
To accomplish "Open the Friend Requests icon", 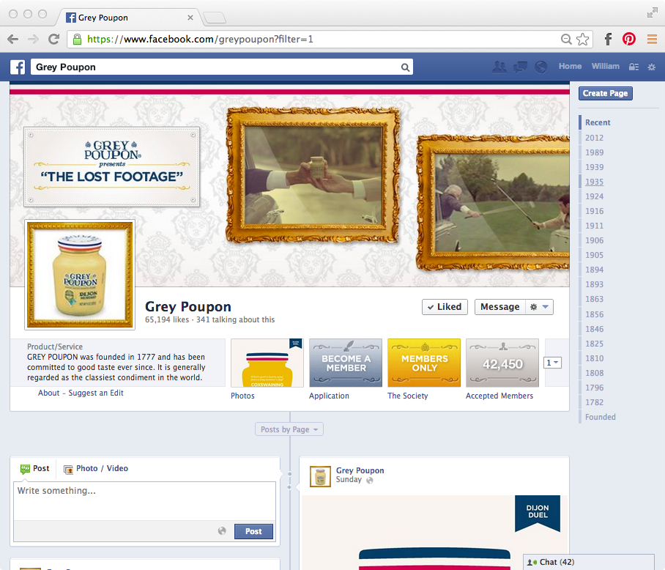I will point(499,67).
